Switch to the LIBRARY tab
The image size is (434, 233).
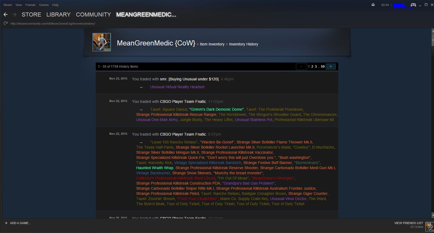58,15
